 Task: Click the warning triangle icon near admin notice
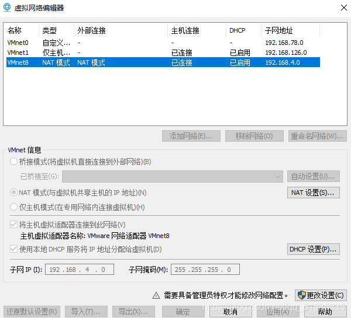click(156, 295)
